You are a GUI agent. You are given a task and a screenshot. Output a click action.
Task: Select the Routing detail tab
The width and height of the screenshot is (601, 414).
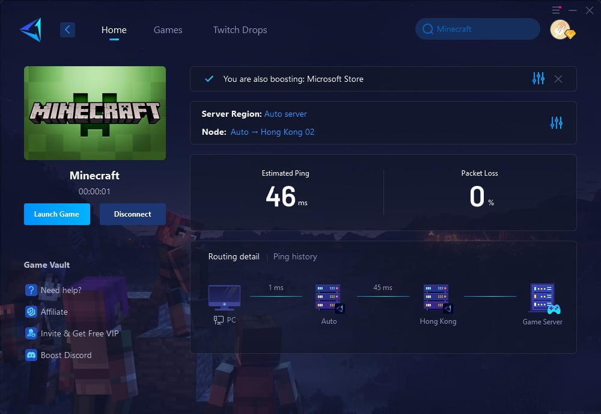click(234, 256)
